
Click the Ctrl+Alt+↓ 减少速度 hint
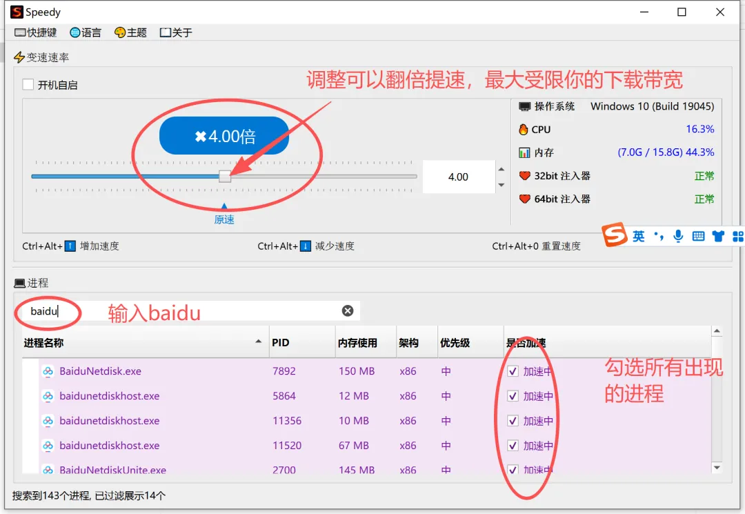pos(306,246)
